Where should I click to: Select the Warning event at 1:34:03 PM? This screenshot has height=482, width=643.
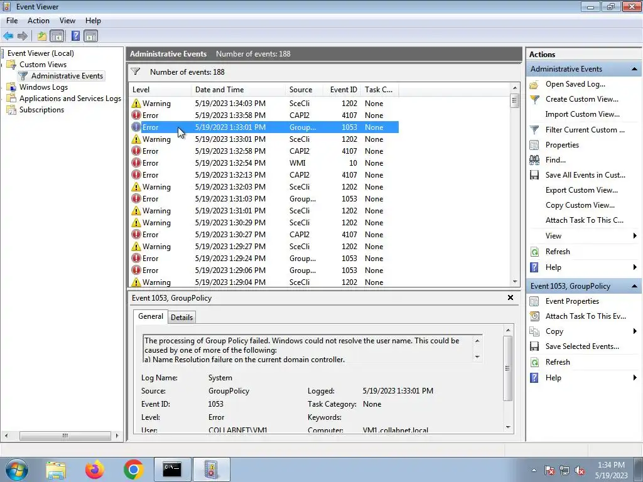[x=263, y=104]
